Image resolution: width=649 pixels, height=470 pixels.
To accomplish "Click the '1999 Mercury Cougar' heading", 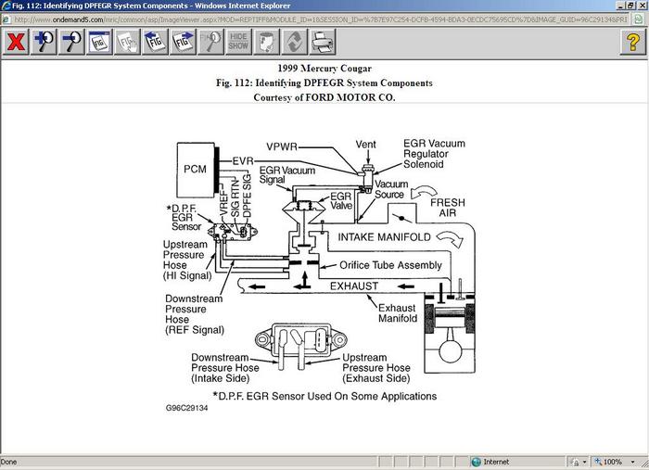I will click(324, 69).
